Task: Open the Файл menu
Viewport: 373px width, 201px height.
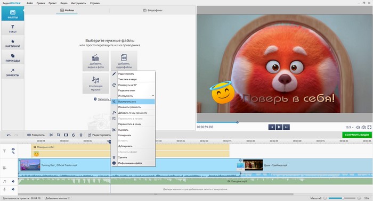Action: (x=30, y=3)
